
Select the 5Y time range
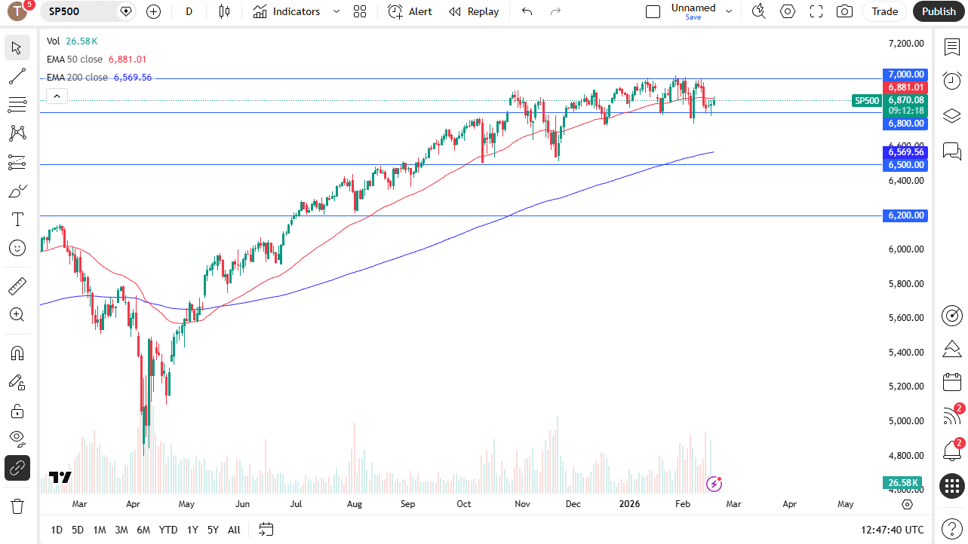tap(214, 530)
